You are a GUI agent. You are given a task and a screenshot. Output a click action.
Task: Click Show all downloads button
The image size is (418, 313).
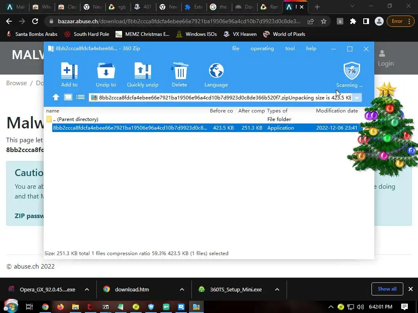(x=387, y=289)
